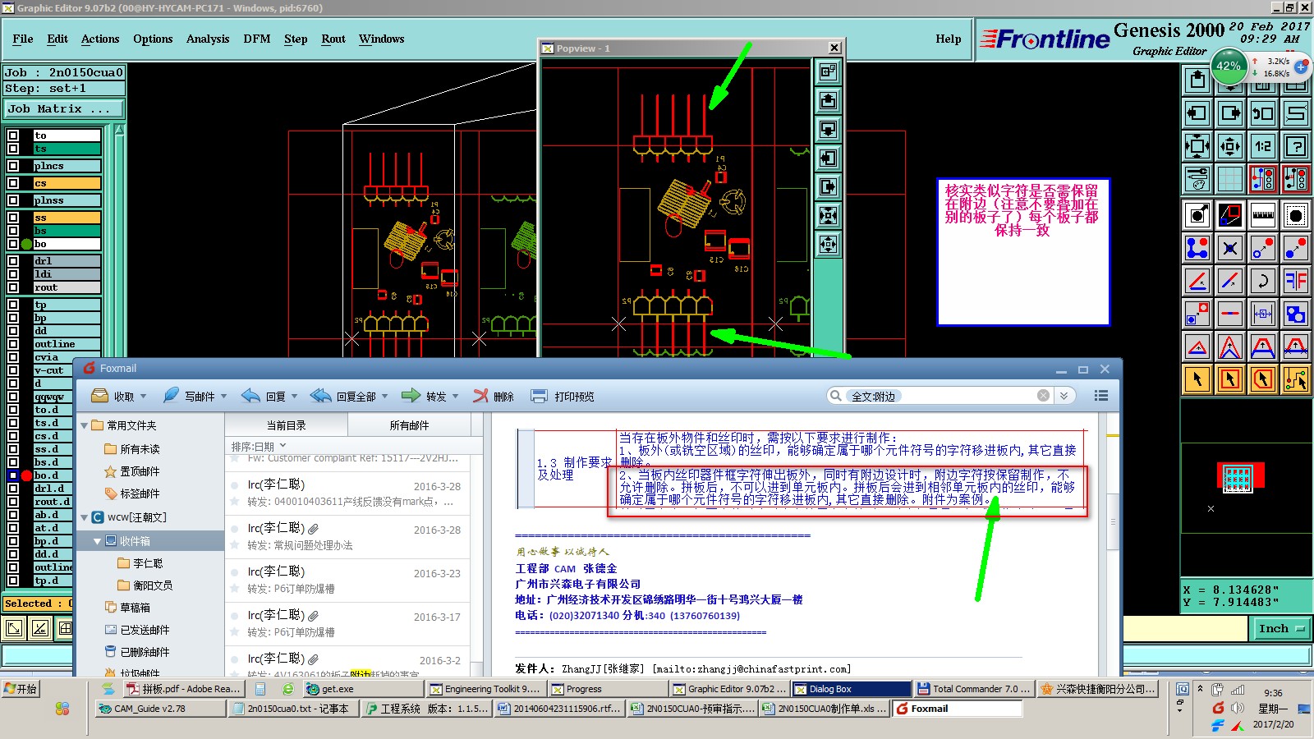Open the 写邮件 compose dropdown arrow
1314x739 pixels.
coord(223,397)
